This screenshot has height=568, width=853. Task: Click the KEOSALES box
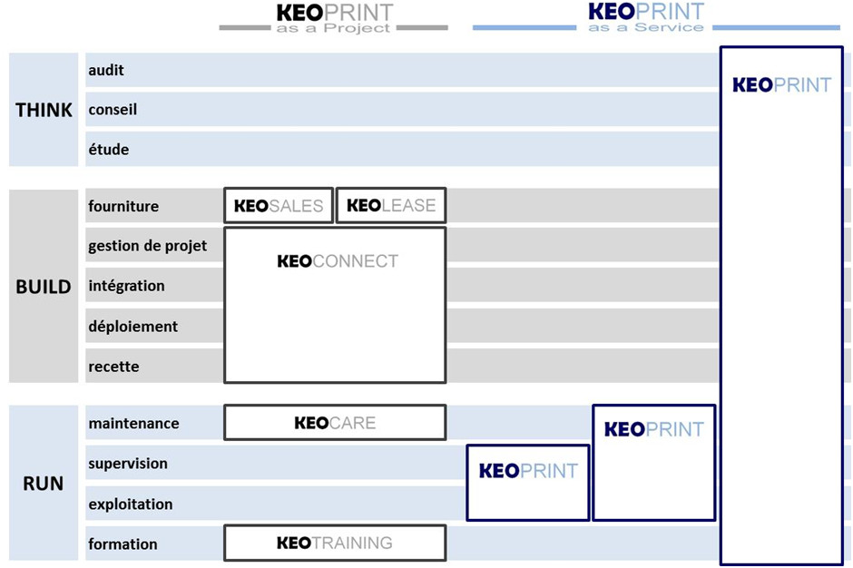click(279, 206)
